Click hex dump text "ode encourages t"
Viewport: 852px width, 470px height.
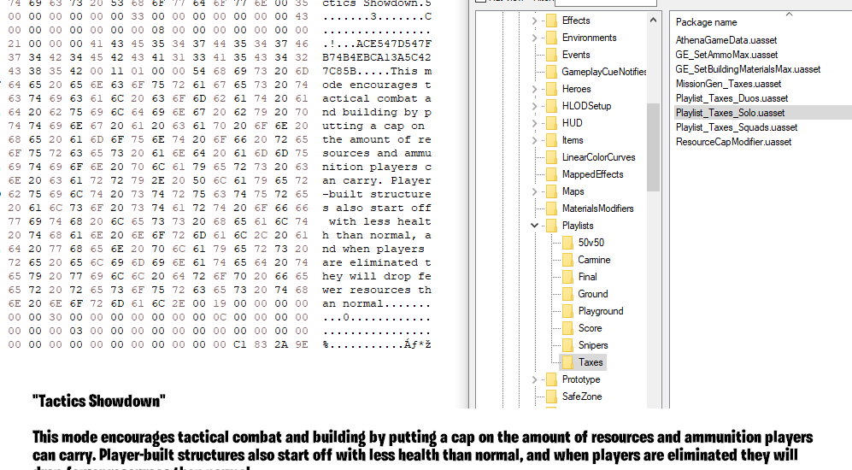(377, 85)
